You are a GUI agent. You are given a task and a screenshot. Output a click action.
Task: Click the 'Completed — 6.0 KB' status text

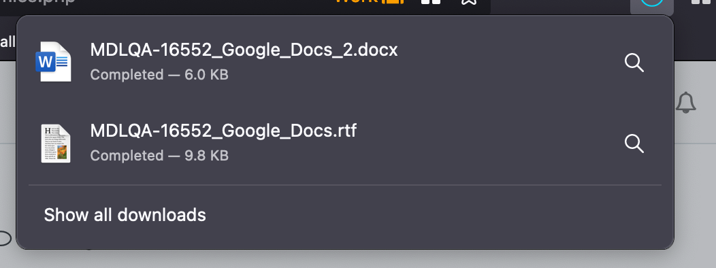159,74
